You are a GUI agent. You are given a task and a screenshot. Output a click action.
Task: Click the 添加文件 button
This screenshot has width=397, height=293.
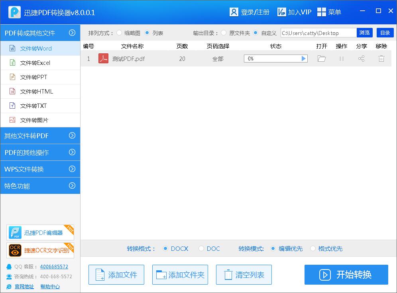[x=116, y=275]
